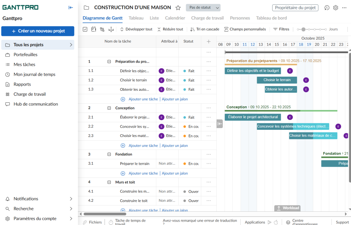The height and width of the screenshot is (225, 351).
Task: Toggle the sidebar collapse arrow at top left
Action: tap(71, 7)
